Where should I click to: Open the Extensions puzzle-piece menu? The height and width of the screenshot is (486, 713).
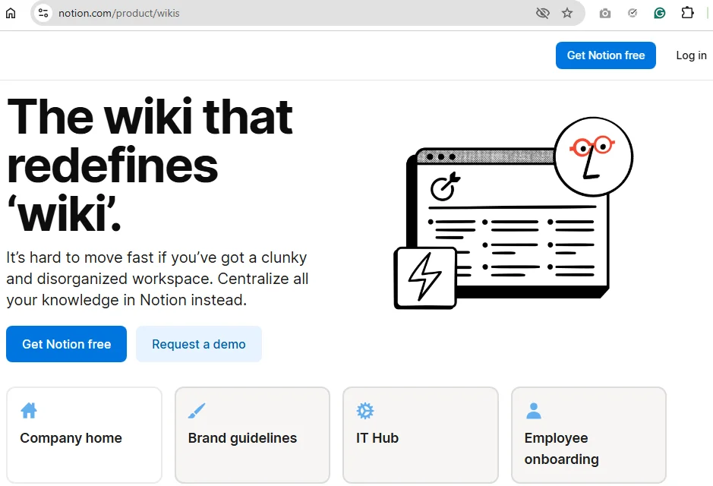click(x=687, y=13)
